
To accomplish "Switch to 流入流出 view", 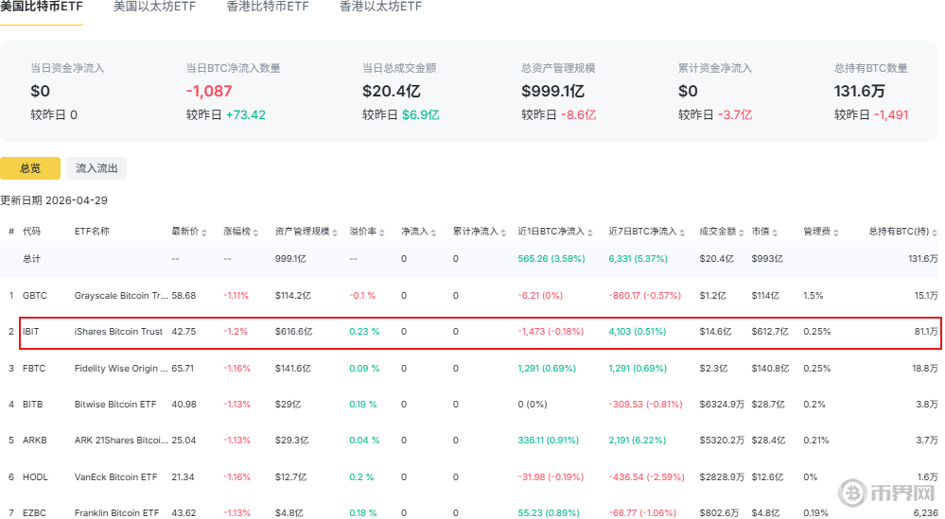I will click(x=96, y=168).
